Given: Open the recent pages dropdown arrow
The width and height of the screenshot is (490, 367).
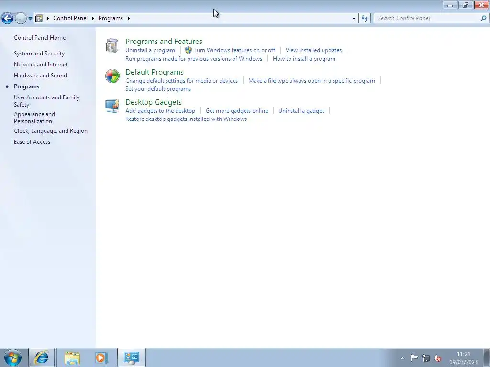Looking at the screenshot, I should click(x=30, y=19).
